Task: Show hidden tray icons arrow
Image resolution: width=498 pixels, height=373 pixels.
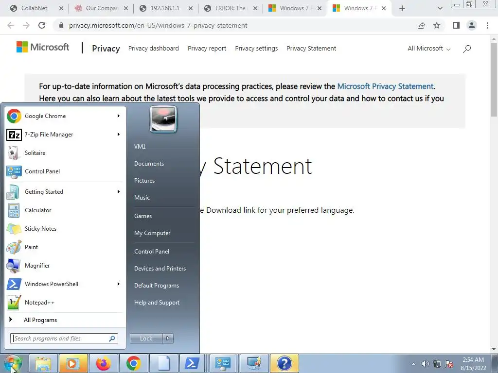Action: (413, 364)
